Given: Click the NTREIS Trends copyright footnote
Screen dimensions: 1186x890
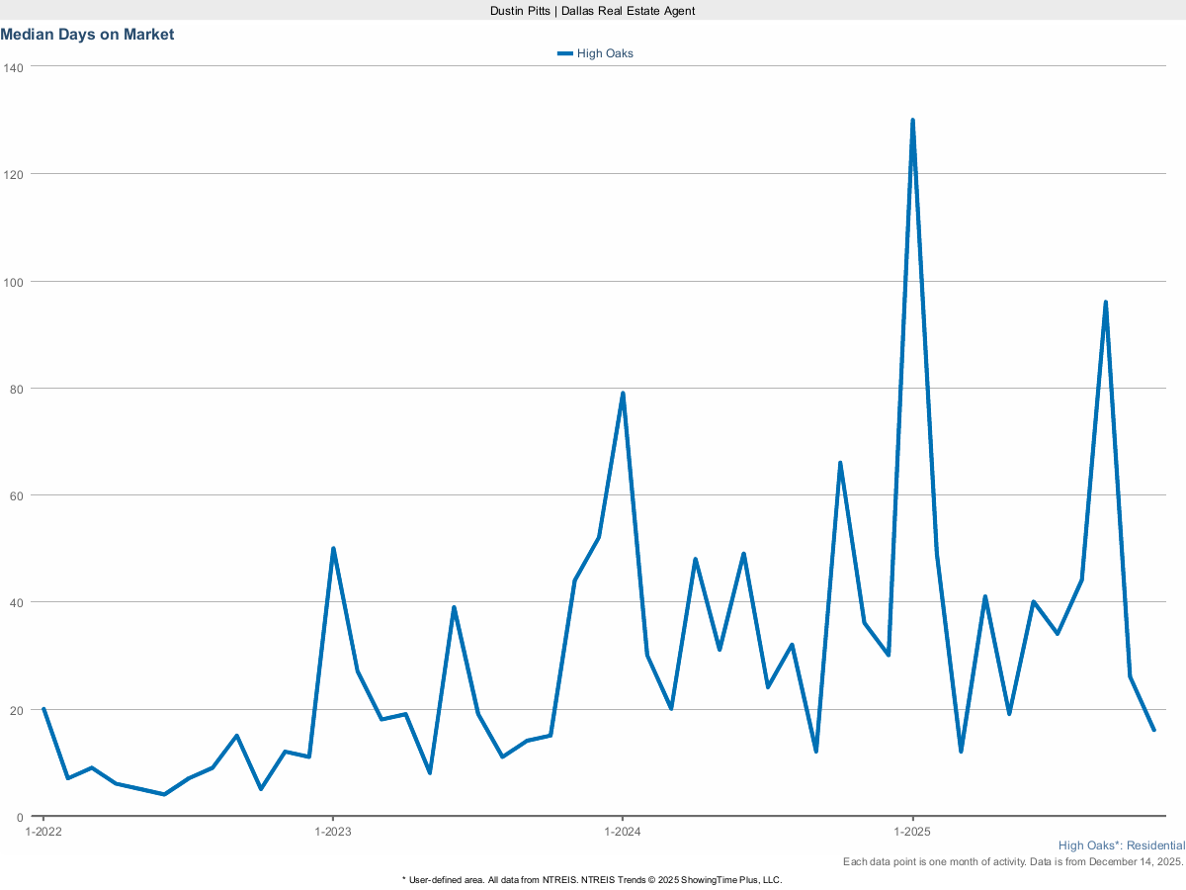Looking at the screenshot, I should (593, 879).
